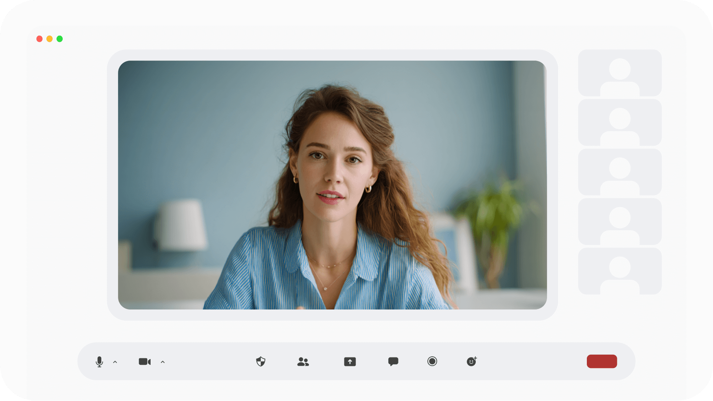Click the share screen icon
This screenshot has width=713, height=401.
pos(350,362)
